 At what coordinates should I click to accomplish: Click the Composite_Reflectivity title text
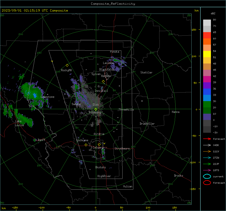(113, 4)
